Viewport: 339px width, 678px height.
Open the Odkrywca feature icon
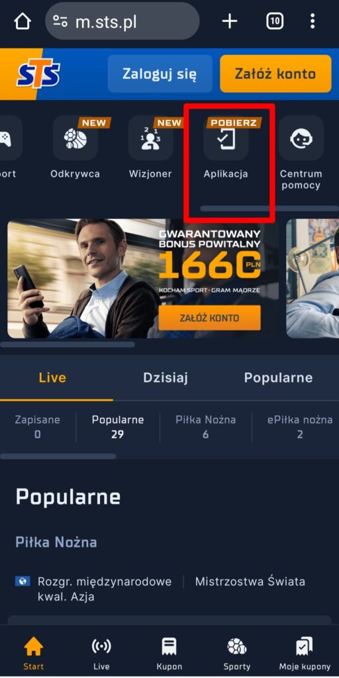(x=75, y=138)
